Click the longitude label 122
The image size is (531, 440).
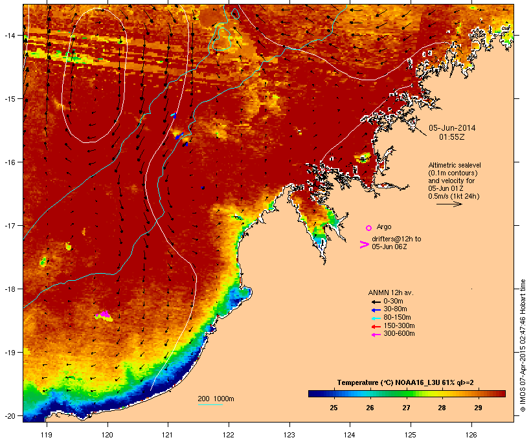click(228, 435)
